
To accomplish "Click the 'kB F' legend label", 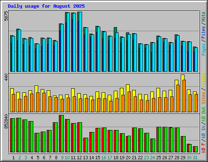I will tap(203, 148).
